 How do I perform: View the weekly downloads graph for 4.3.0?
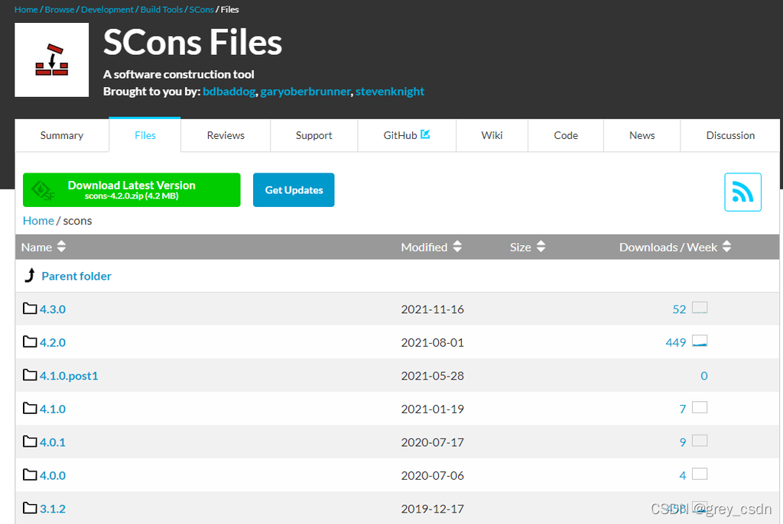point(700,307)
